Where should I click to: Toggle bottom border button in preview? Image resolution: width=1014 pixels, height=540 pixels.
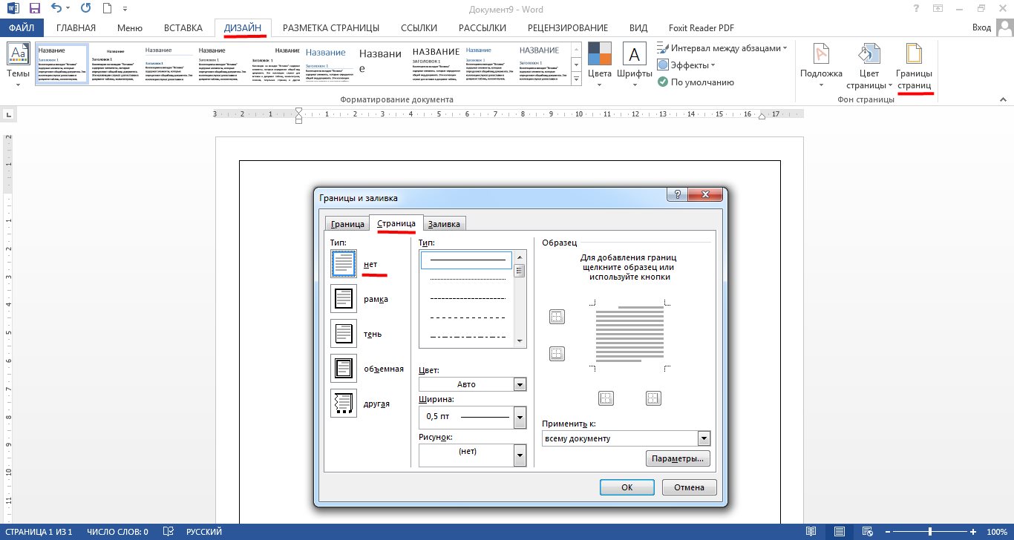557,354
